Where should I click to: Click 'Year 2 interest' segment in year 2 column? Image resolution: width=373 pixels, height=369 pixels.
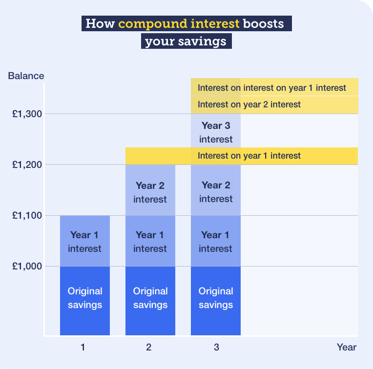click(x=150, y=190)
